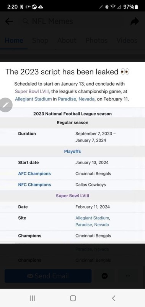145x307 pixels.
Task: Select the Home tab
Action: pos(14,41)
